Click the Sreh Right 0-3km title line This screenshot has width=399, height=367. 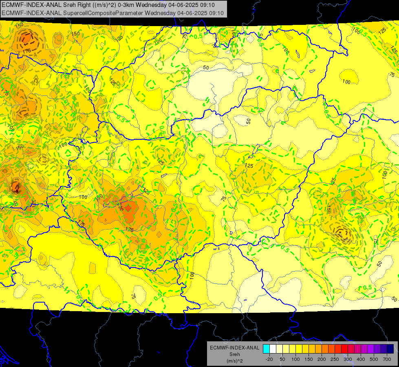108,5
